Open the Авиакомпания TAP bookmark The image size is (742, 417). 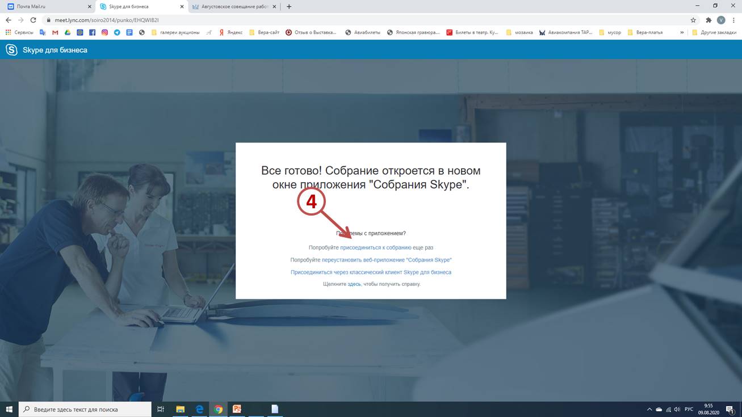pos(566,32)
